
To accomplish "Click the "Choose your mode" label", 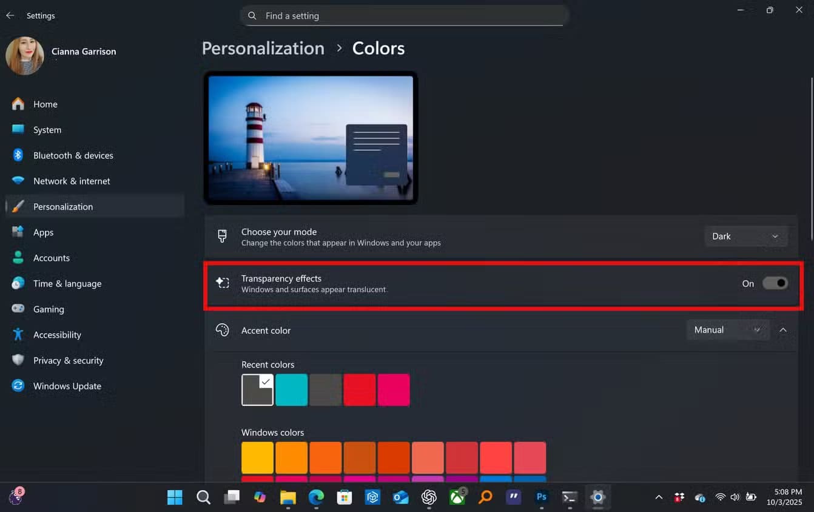I will tap(279, 232).
